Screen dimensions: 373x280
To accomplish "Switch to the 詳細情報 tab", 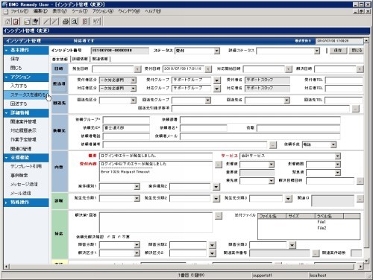I will tap(80, 59).
